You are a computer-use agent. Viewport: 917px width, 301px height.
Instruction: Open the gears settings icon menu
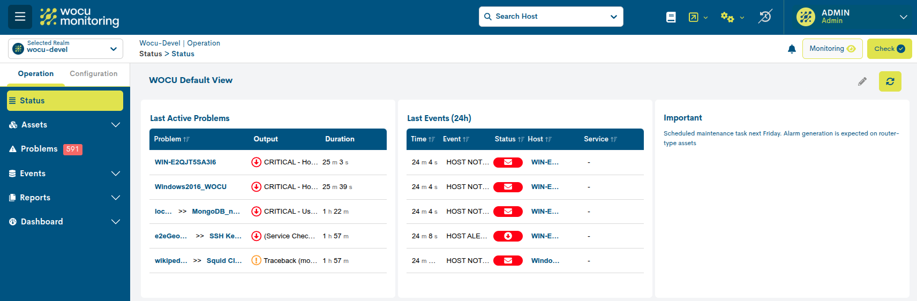pyautogui.click(x=732, y=17)
